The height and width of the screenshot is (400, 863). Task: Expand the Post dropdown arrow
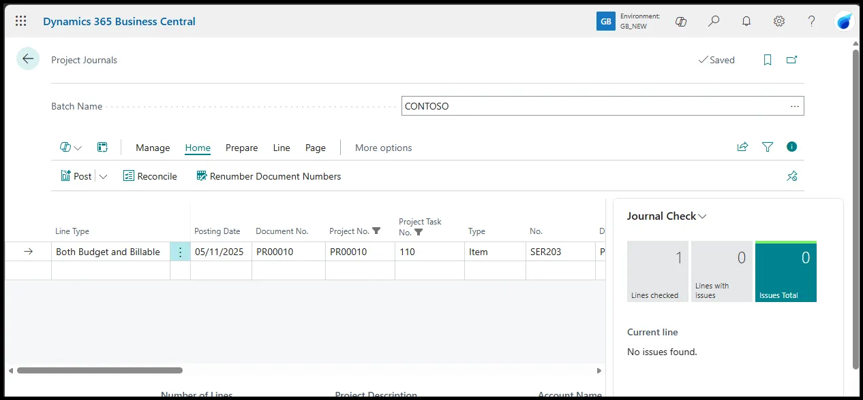click(103, 176)
